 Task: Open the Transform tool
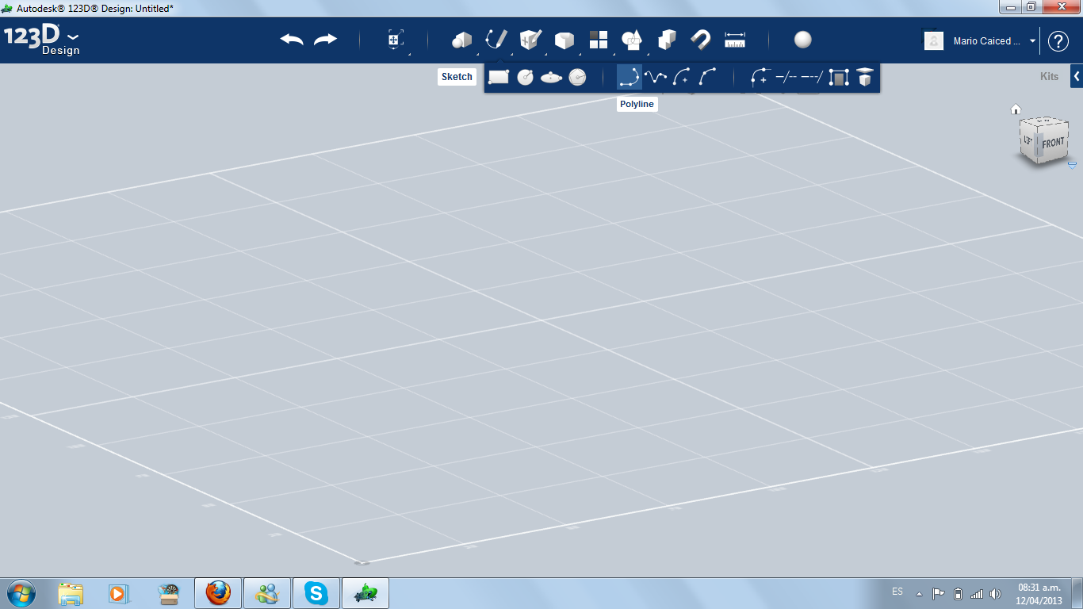(x=396, y=40)
